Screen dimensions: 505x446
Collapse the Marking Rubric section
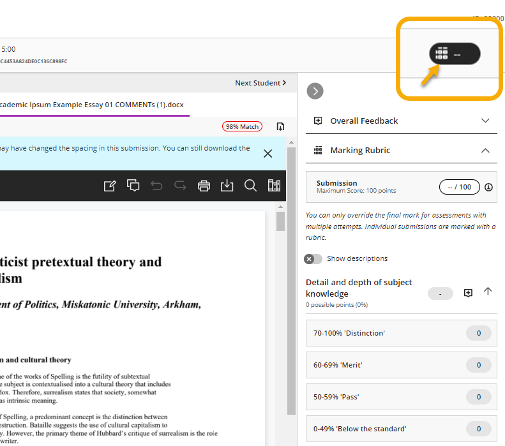pos(485,151)
